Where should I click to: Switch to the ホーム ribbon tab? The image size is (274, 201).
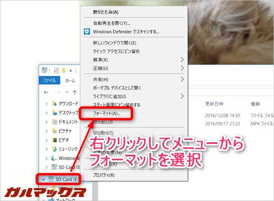(70, 80)
